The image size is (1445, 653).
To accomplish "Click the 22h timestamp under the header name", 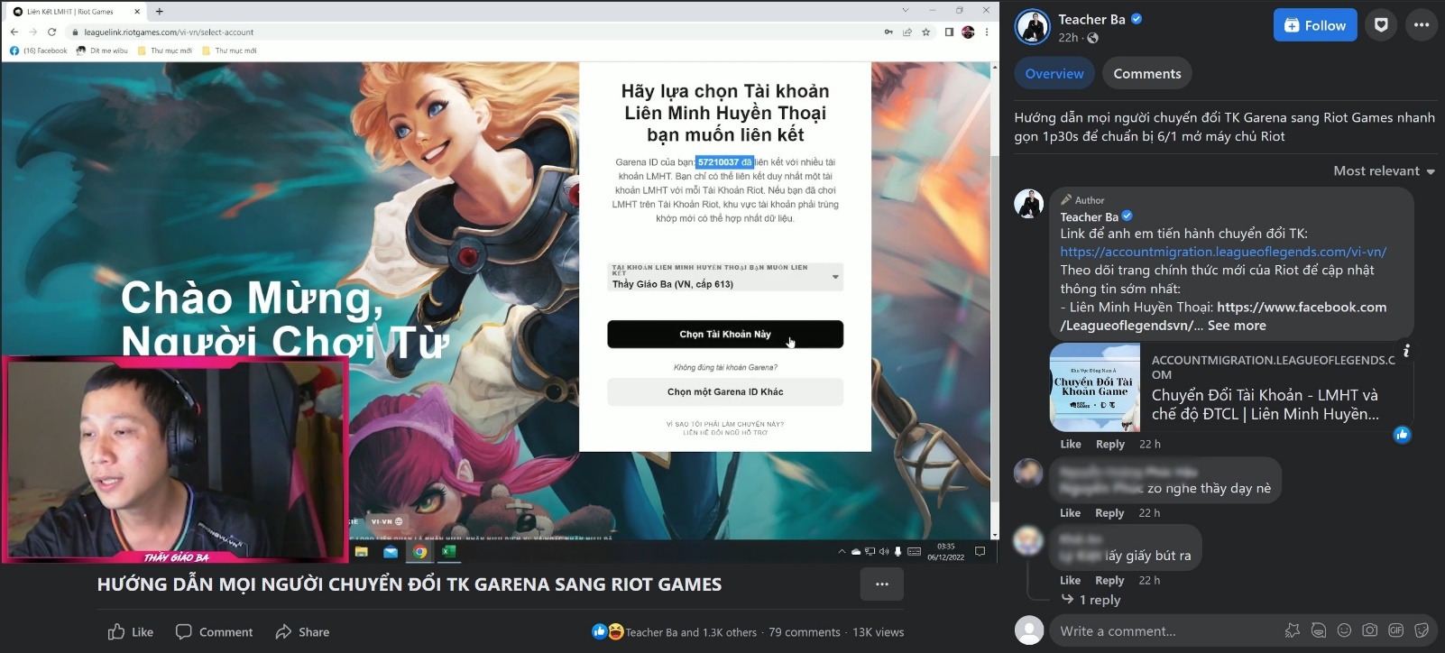I will click(1068, 38).
